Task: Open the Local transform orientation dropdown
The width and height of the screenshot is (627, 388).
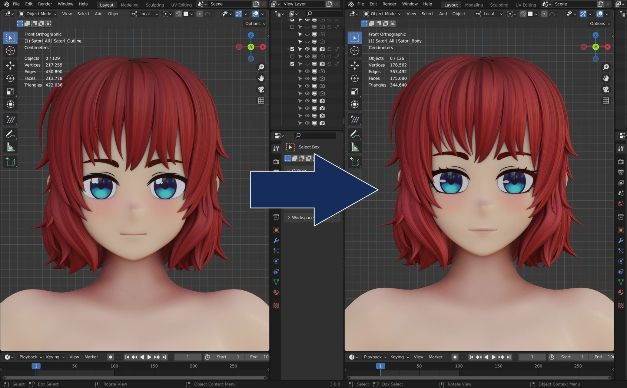Action: [x=144, y=14]
